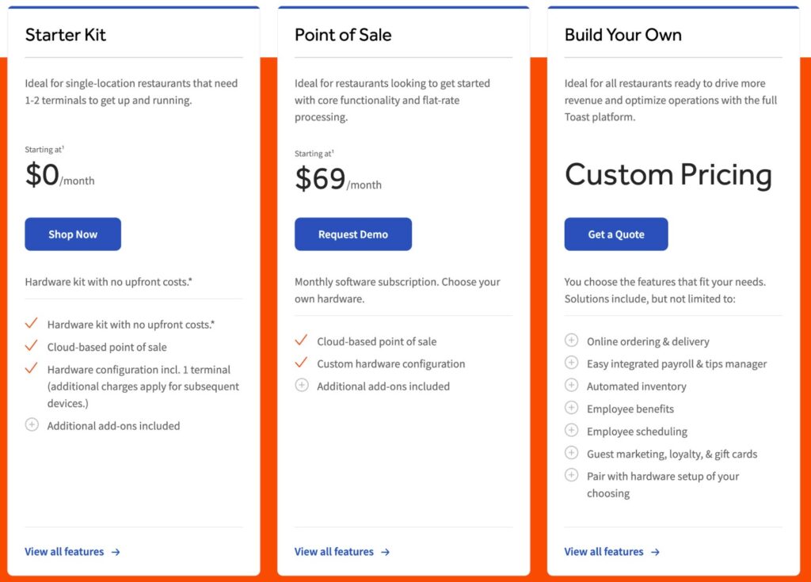Click the arrow icon after Point of Sale features link

coord(386,552)
